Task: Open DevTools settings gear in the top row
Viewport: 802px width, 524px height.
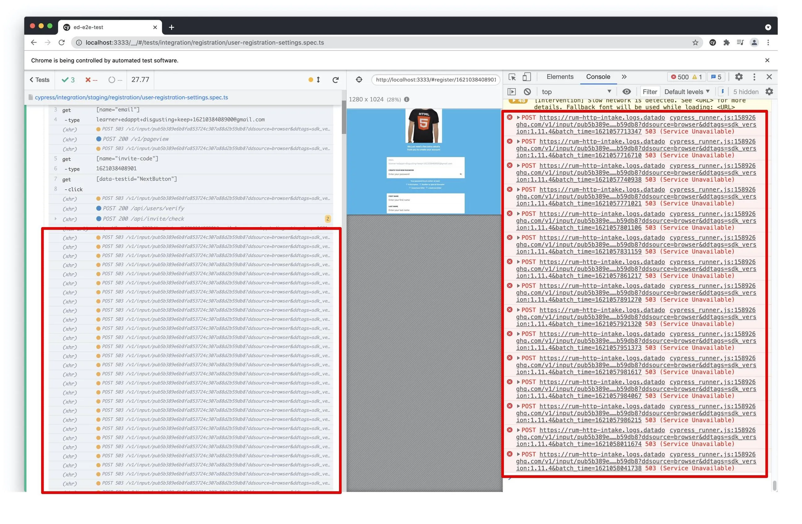Action: pyautogui.click(x=739, y=77)
